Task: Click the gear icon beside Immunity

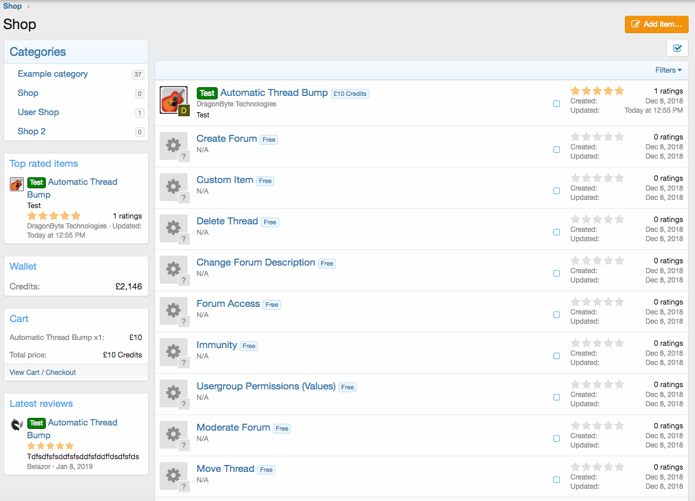Action: pyautogui.click(x=173, y=352)
